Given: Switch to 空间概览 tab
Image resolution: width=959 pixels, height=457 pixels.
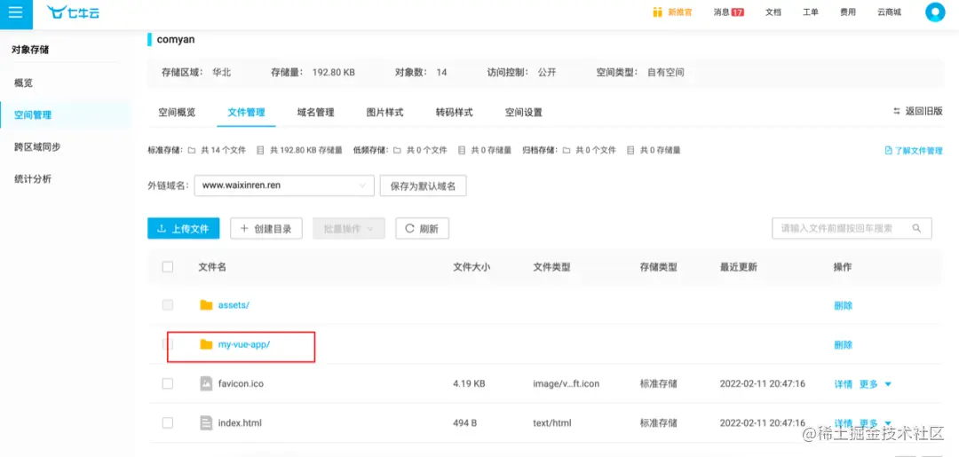Looking at the screenshot, I should coord(177,113).
